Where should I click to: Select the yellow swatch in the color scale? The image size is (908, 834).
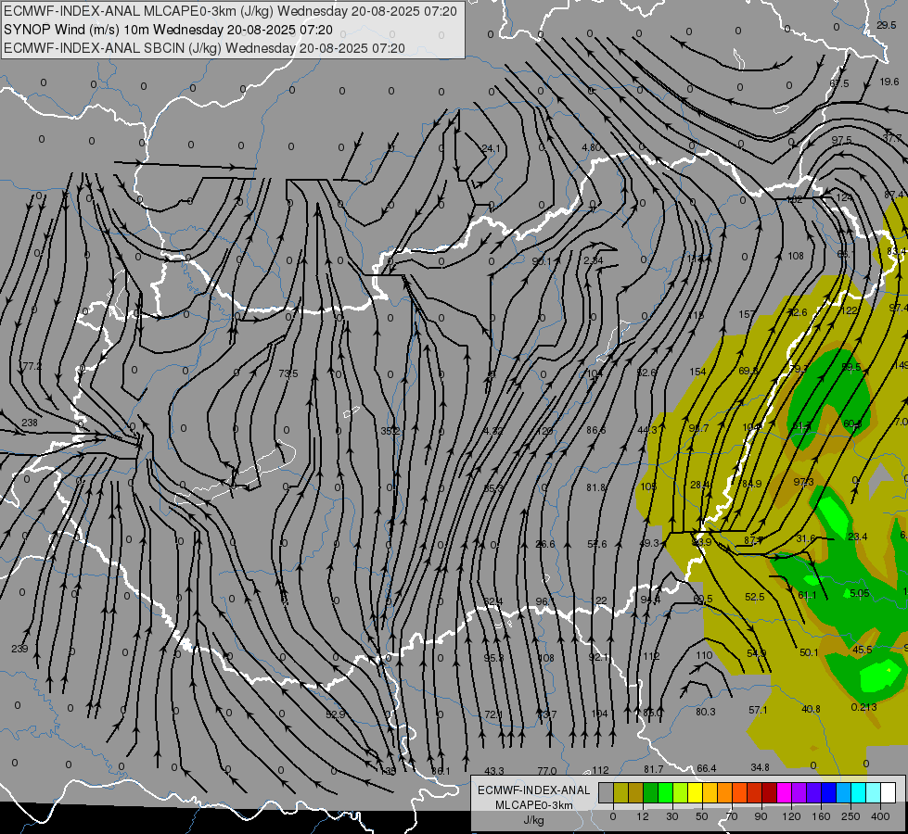(696, 792)
